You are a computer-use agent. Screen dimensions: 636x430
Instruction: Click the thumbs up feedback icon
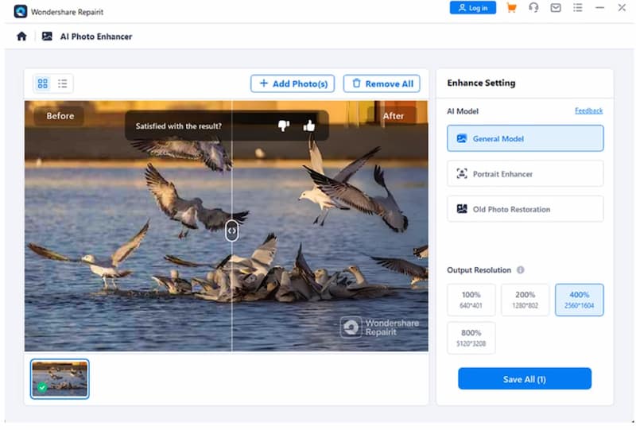(x=309, y=126)
